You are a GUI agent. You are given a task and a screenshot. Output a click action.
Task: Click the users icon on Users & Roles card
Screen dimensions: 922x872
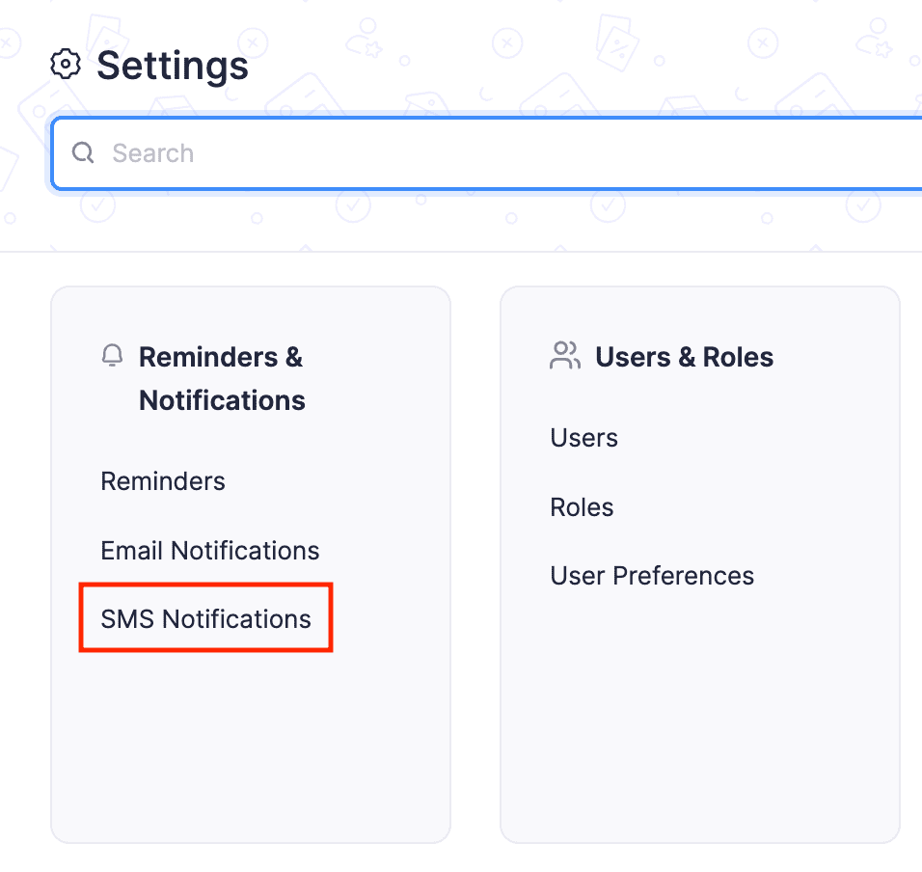click(x=564, y=356)
